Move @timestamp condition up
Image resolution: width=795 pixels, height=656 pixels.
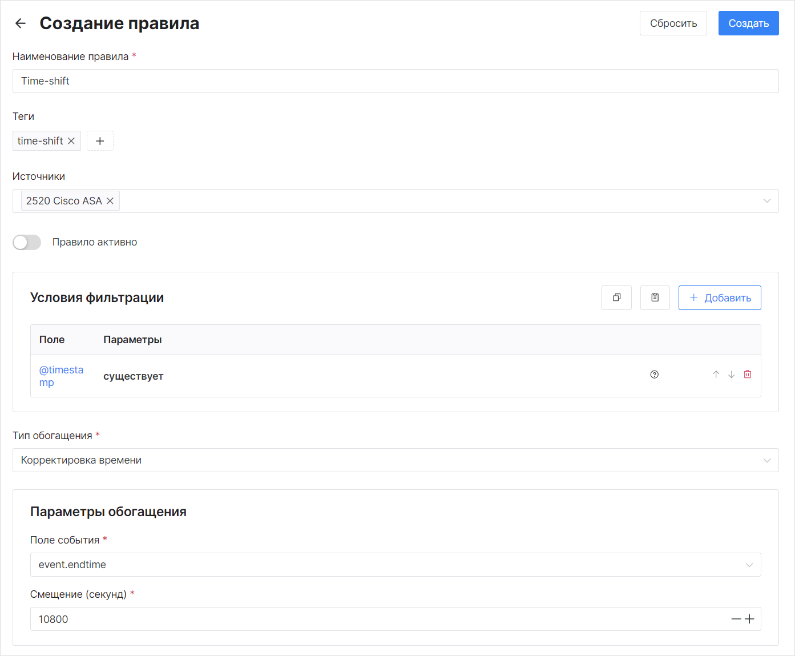point(716,375)
